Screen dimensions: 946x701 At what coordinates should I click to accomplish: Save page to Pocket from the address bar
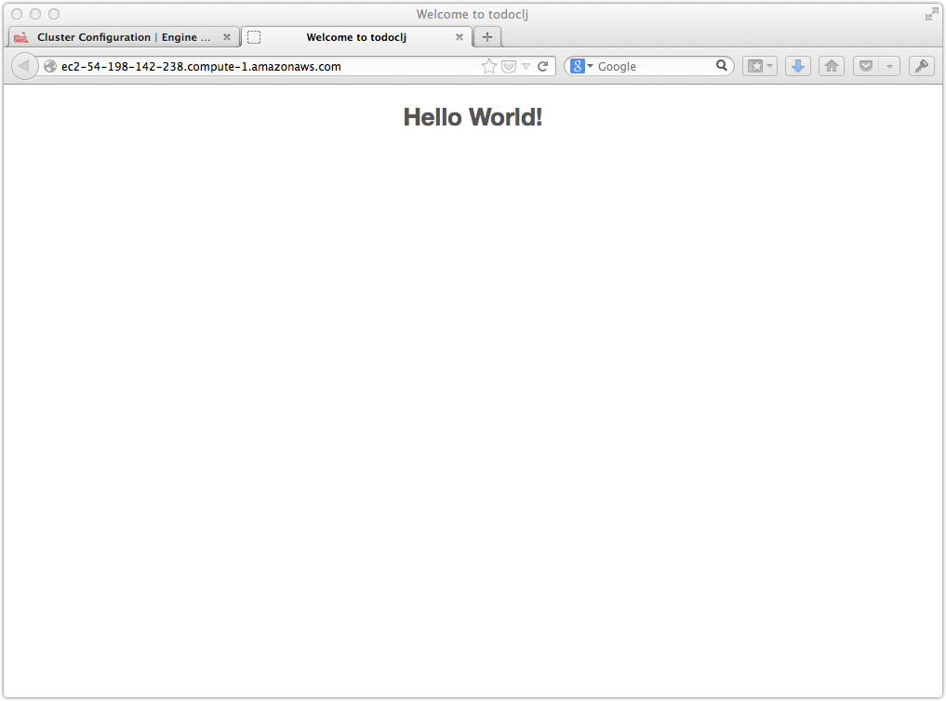coord(508,66)
